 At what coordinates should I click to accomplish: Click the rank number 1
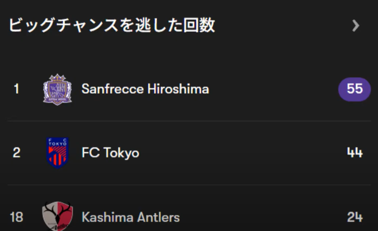coord(16,89)
